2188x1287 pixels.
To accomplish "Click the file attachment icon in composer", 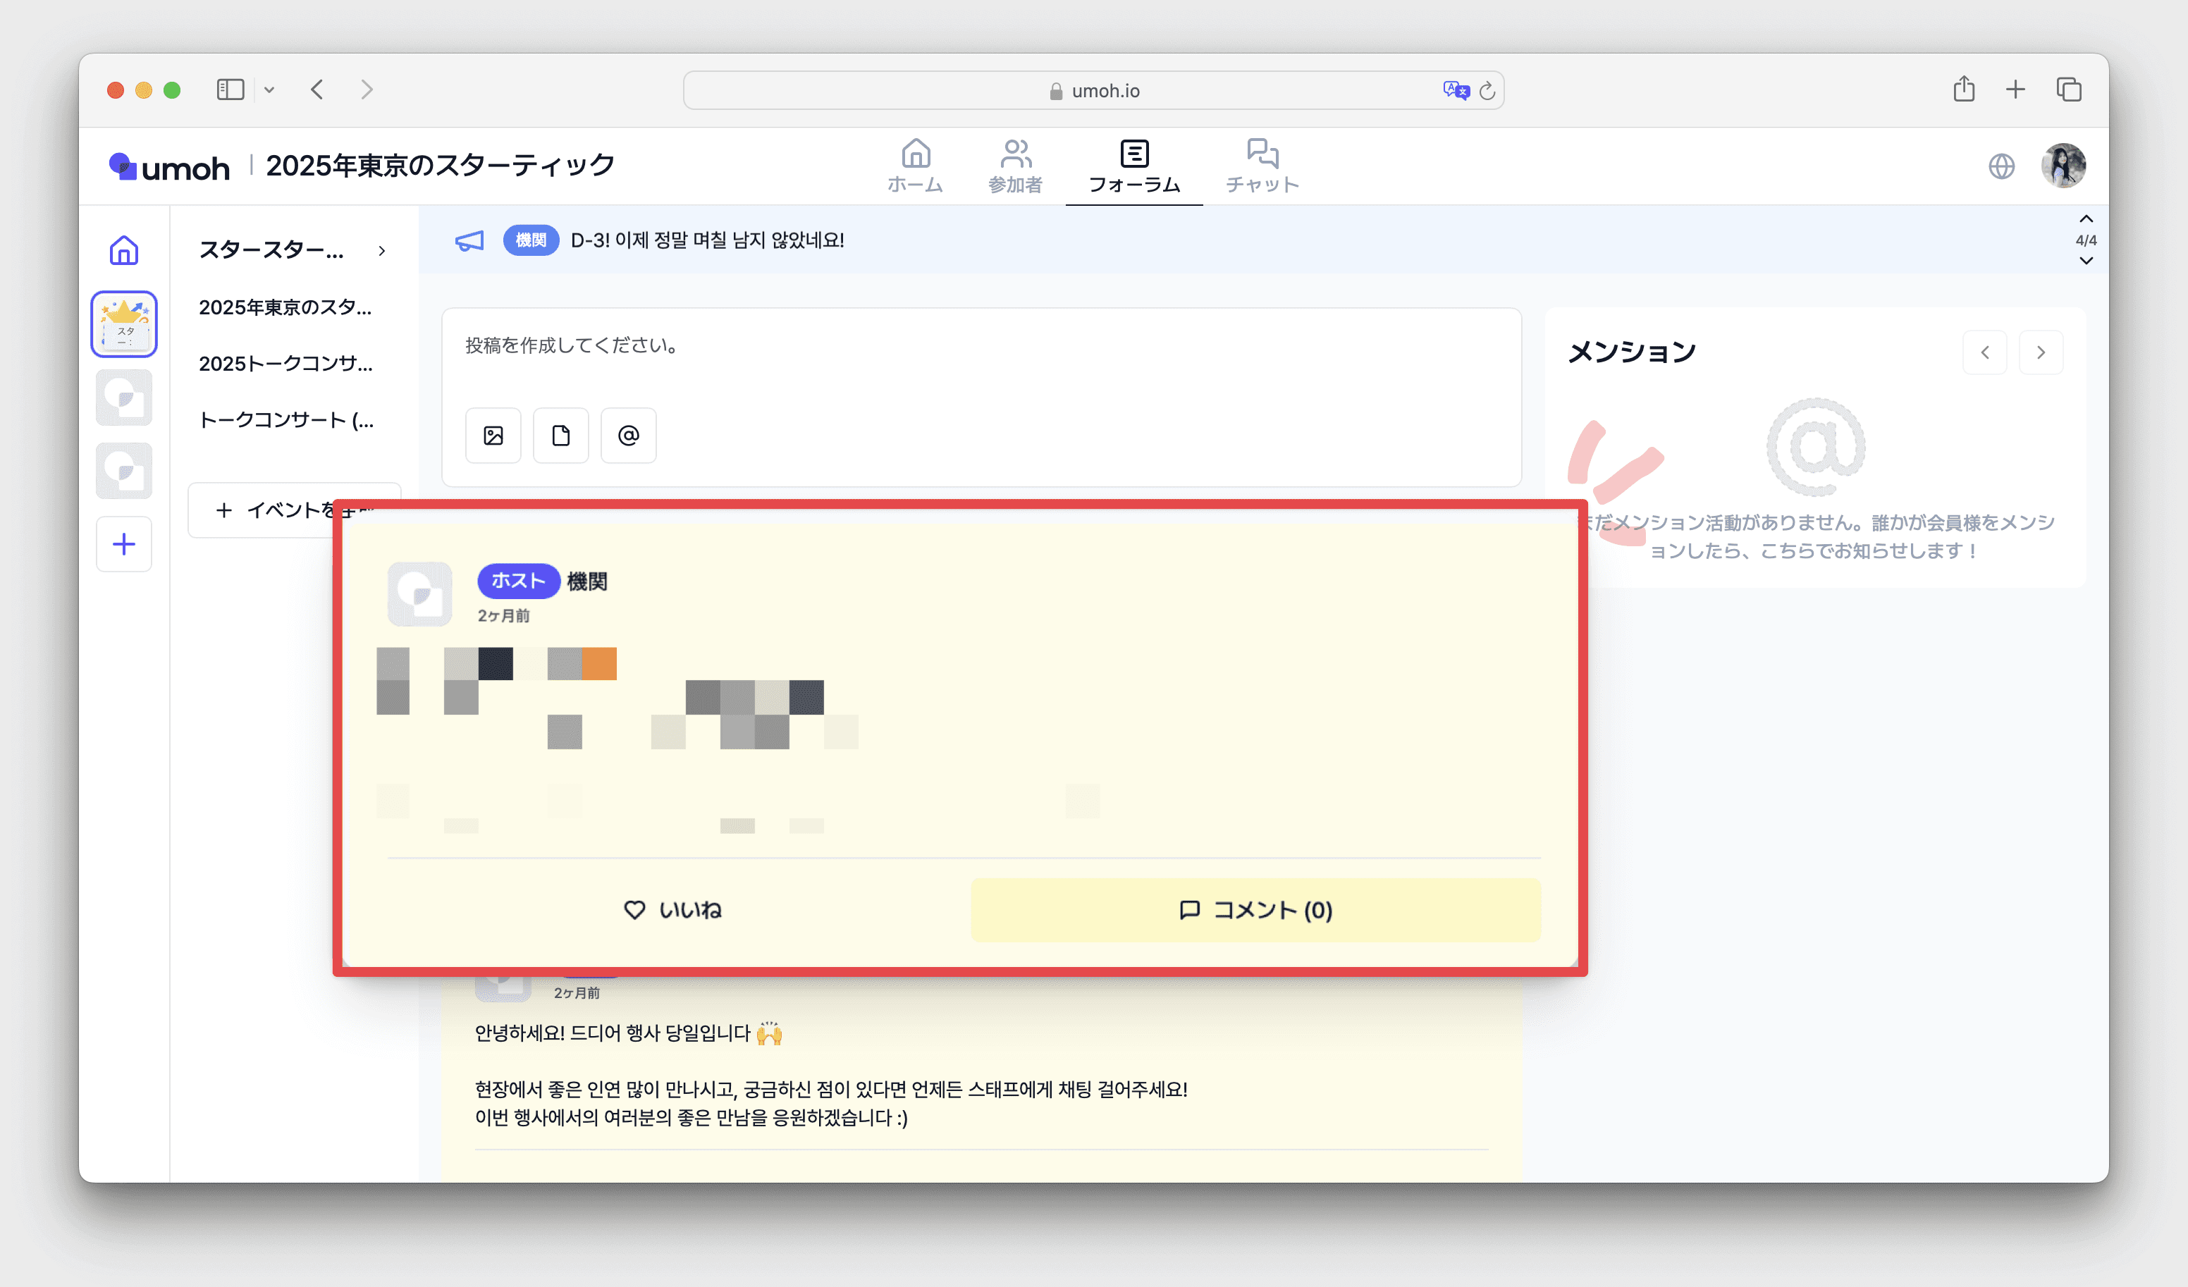I will coord(561,435).
